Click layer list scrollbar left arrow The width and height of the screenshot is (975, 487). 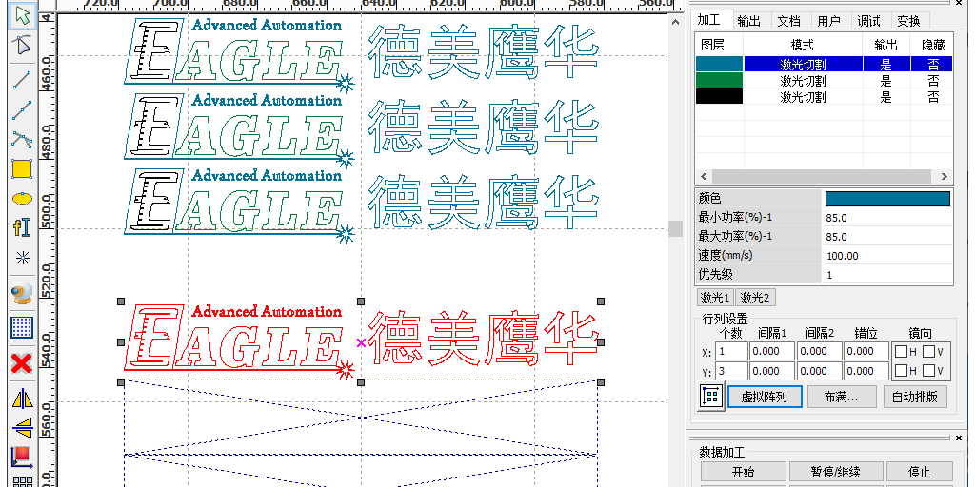click(x=704, y=176)
